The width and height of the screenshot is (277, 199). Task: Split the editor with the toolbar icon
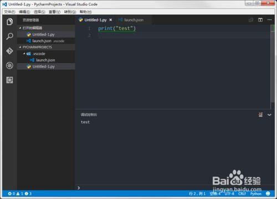(260, 20)
